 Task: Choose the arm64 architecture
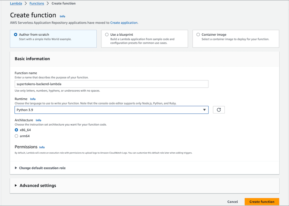pyautogui.click(x=16, y=136)
